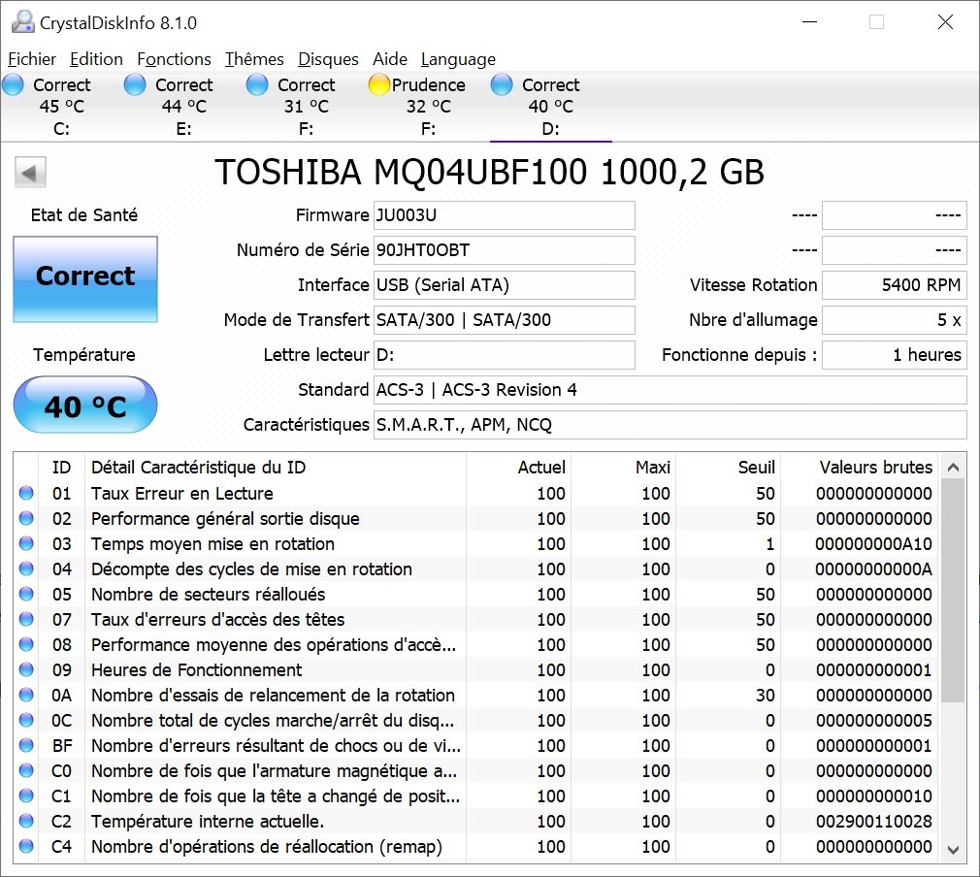Click the Interface field USB (Serial ATA)
The width and height of the screenshot is (980, 877).
[x=504, y=285]
